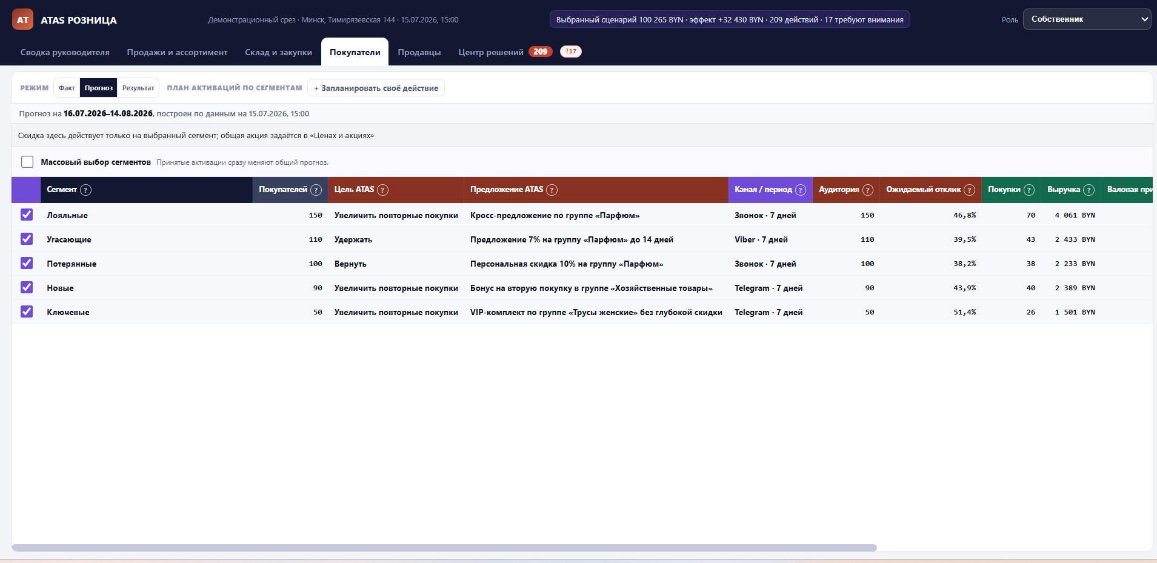The width and height of the screenshot is (1157, 563).
Task: Open help icon next to Сегмент header
Action: (86, 190)
